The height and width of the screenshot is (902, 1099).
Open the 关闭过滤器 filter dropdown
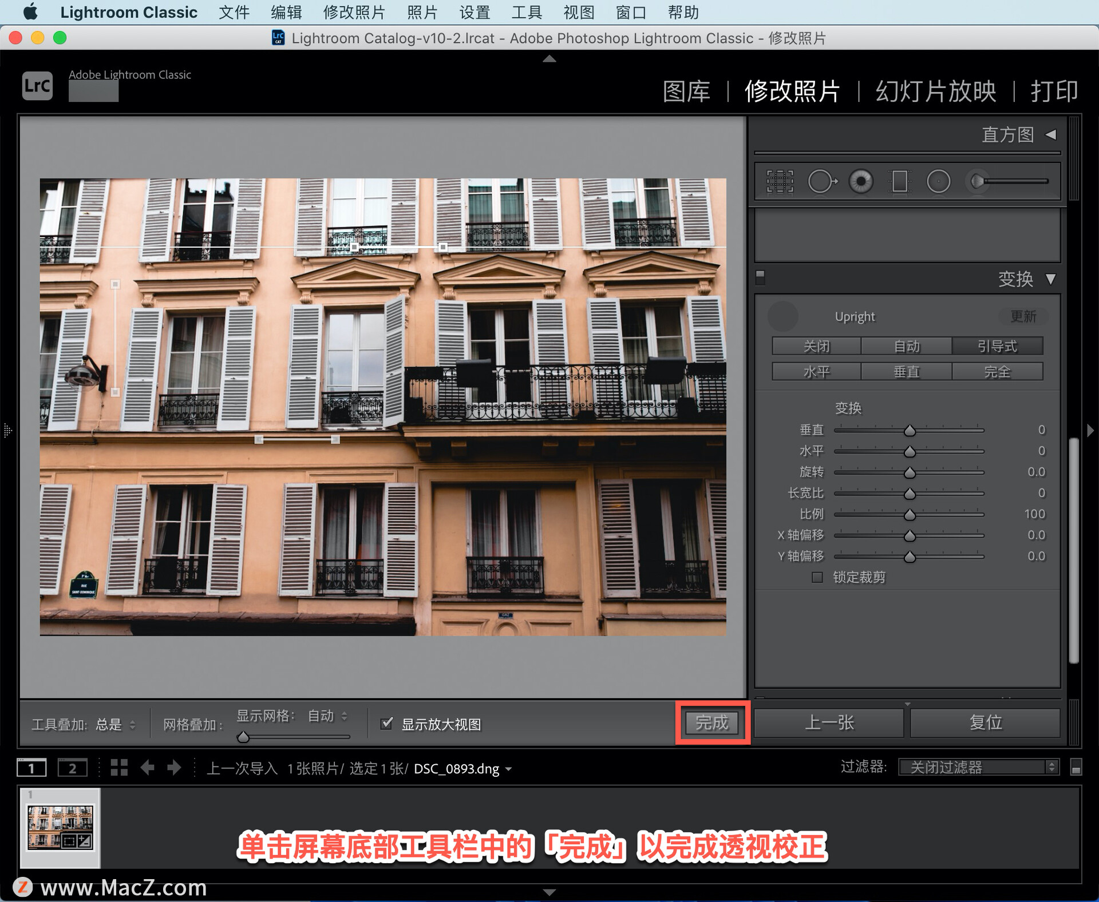(x=978, y=767)
